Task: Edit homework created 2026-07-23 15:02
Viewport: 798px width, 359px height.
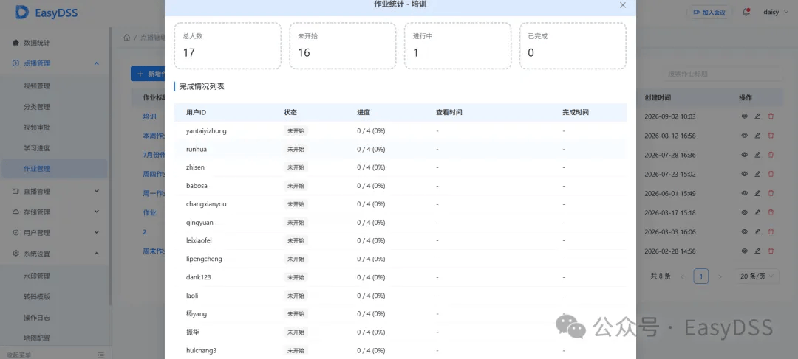Action: [757, 174]
